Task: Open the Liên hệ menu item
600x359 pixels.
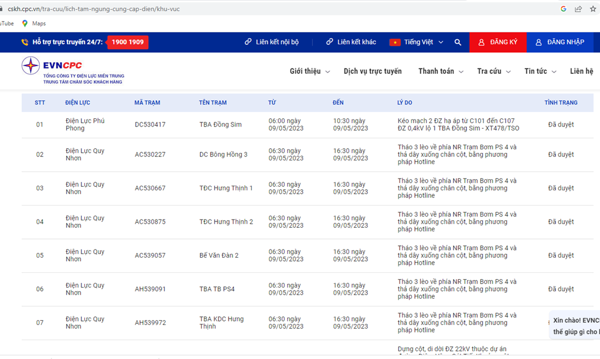Action: [581, 71]
